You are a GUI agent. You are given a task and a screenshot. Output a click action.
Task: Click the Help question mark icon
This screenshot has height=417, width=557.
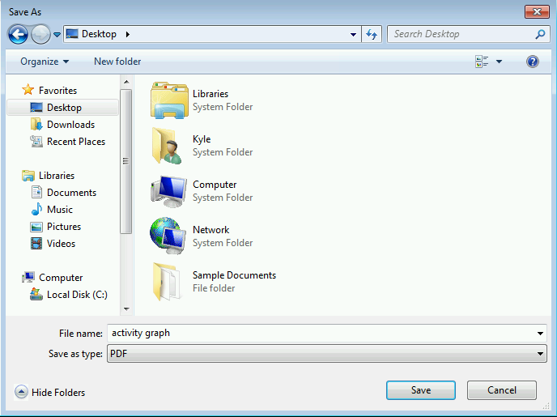tap(533, 62)
